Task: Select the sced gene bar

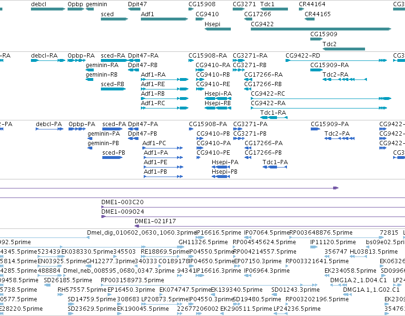Action: tap(114, 19)
